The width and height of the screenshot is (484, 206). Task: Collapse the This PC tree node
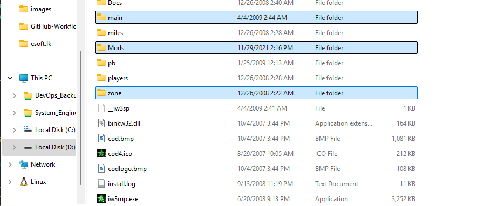pyautogui.click(x=10, y=78)
